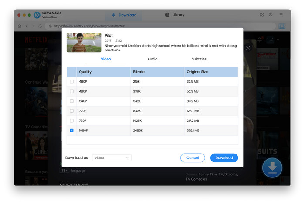The image size is (305, 204).
Task: Check the 480P 215K quality checkbox
Action: pos(71,81)
